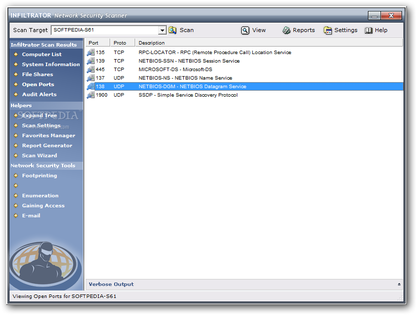The image size is (417, 315).
Task: Click the View magnifier icon
Action: pyautogui.click(x=245, y=31)
